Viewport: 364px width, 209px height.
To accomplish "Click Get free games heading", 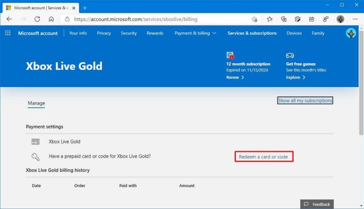I will (x=301, y=64).
